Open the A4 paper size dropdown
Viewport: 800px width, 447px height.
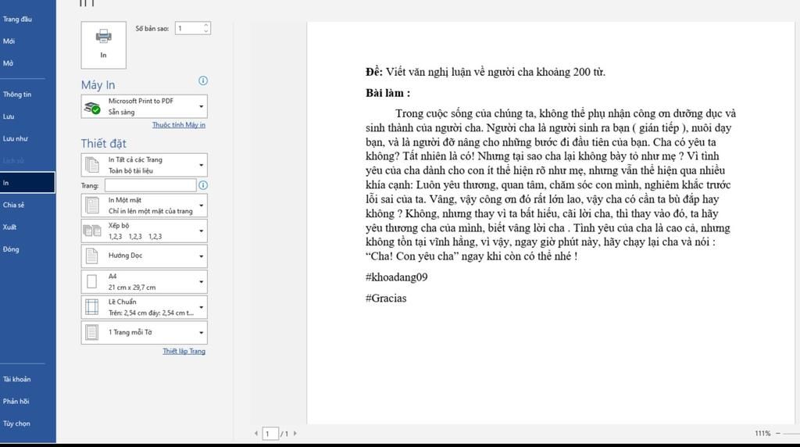pos(145,281)
